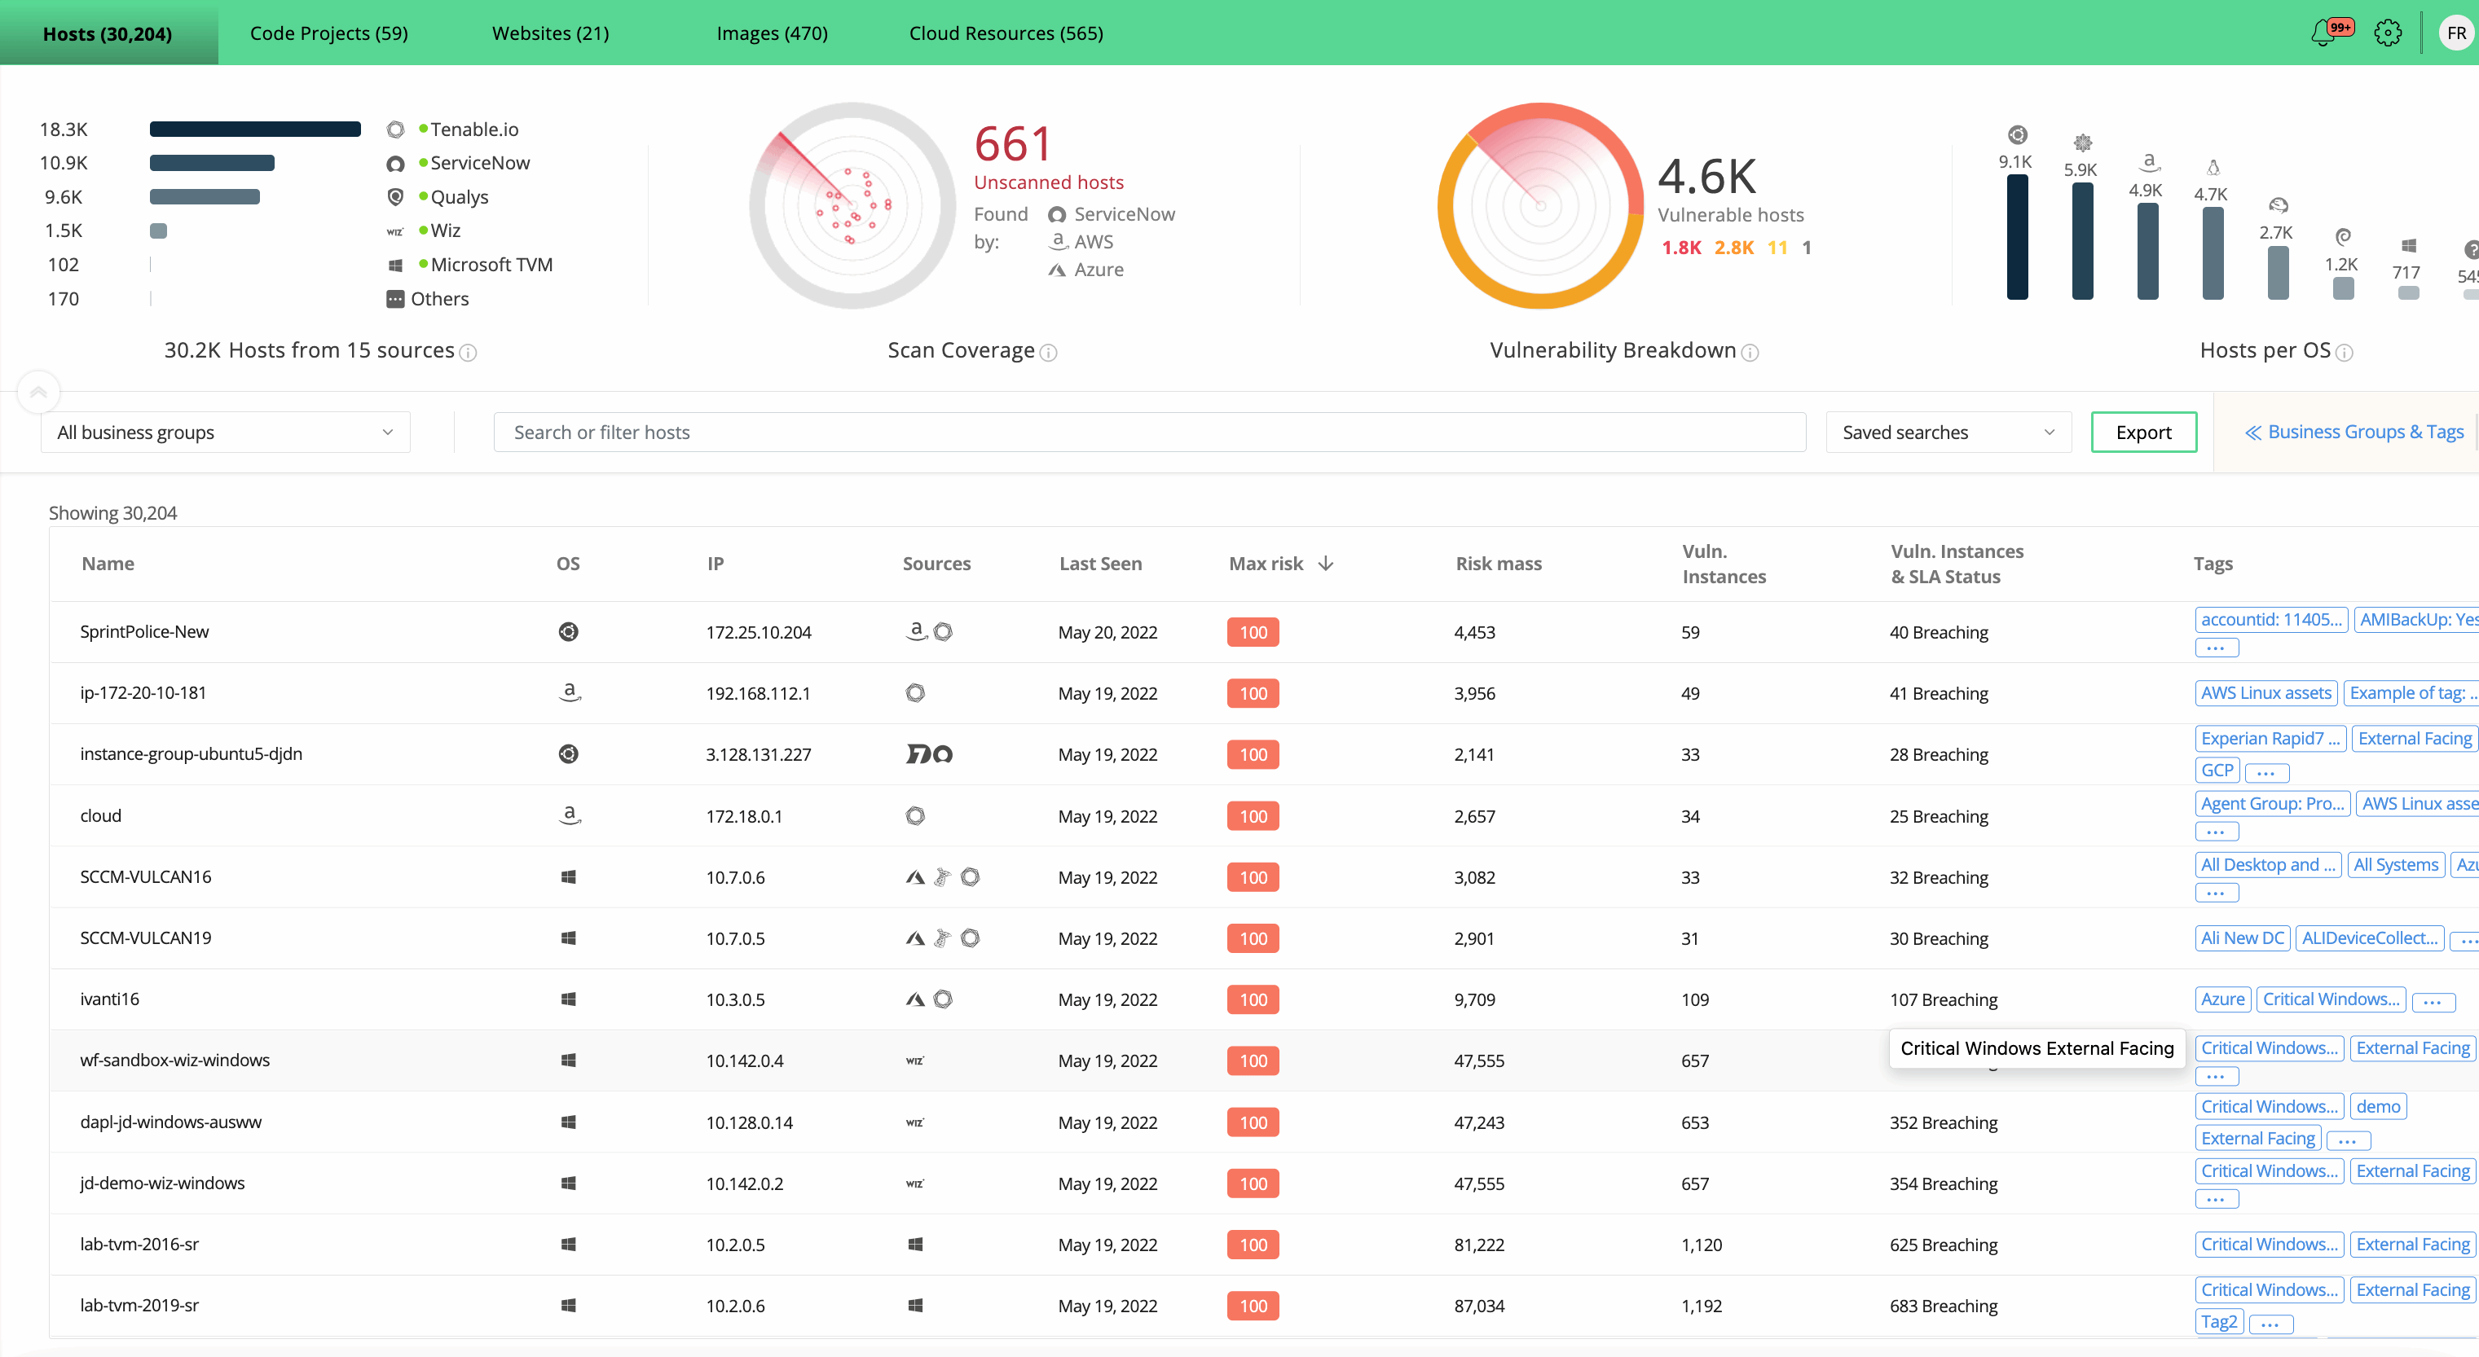Open the All business groups dropdown

click(225, 433)
